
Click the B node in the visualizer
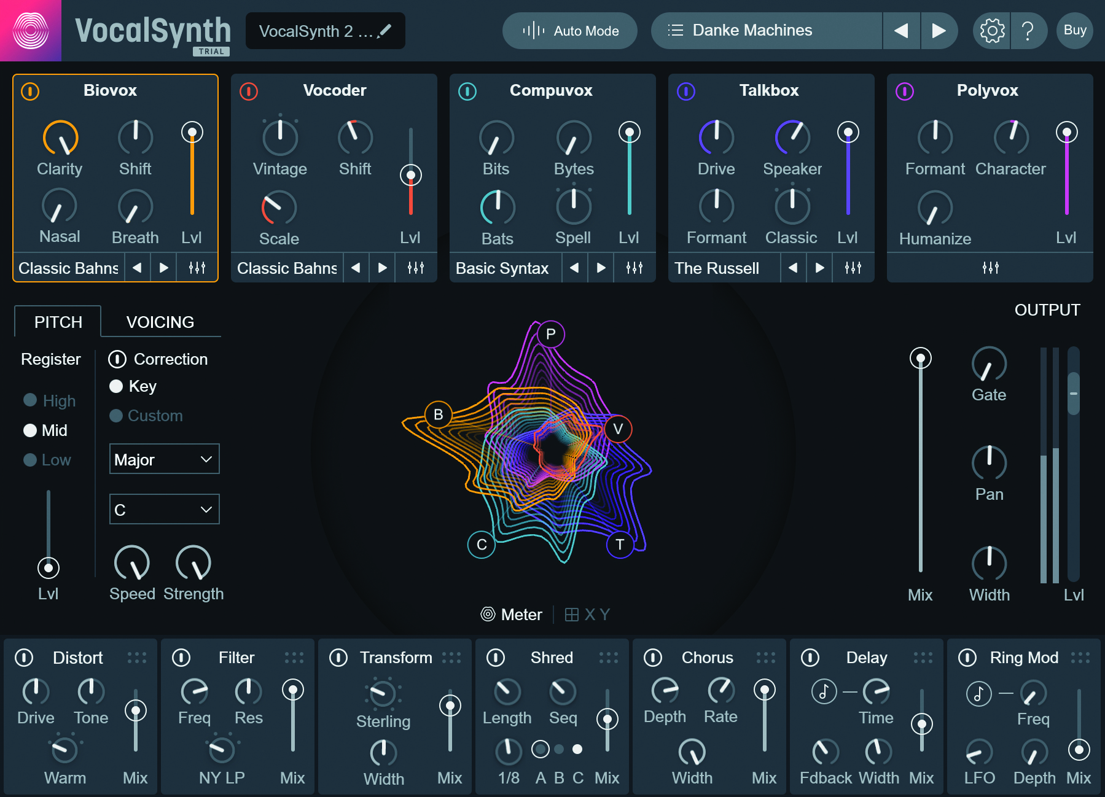pyautogui.click(x=439, y=414)
